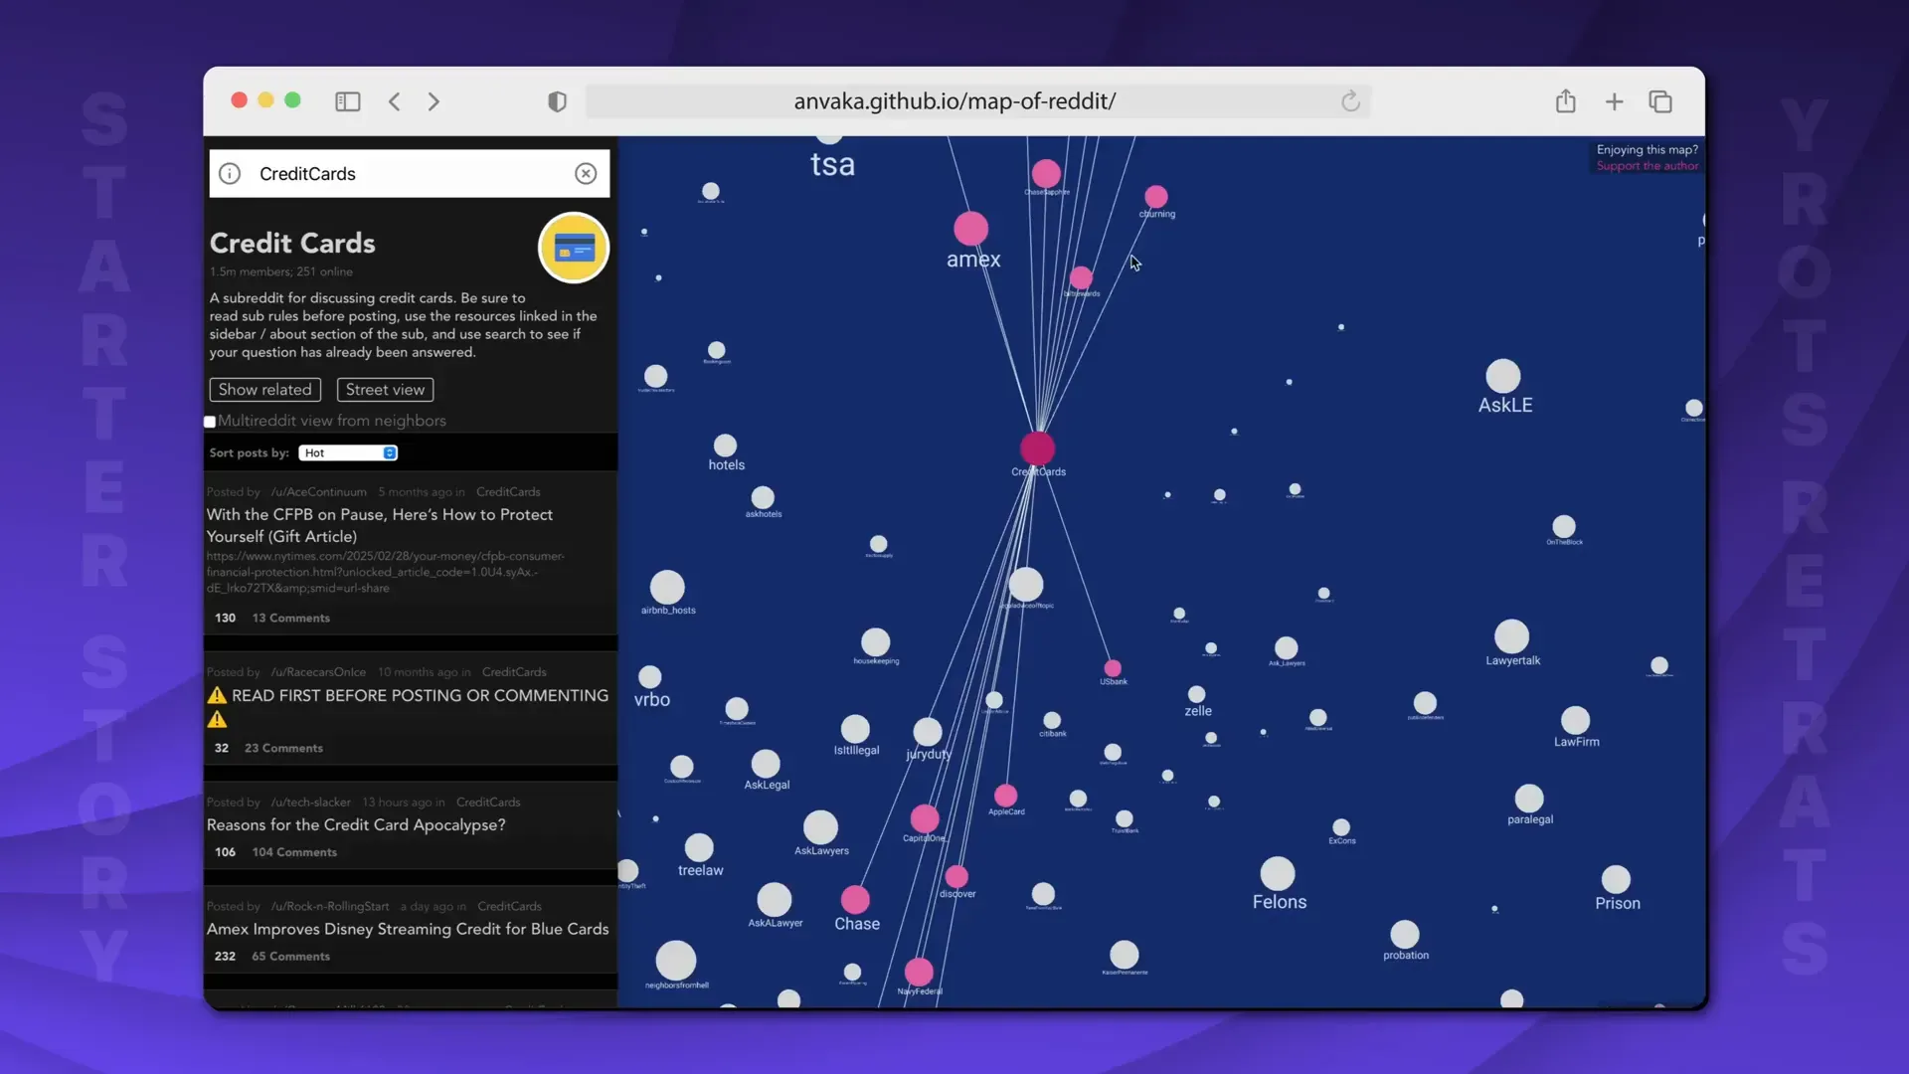This screenshot has height=1074, width=1909.
Task: Open the Hot sort posts dropdown
Action: click(348, 453)
